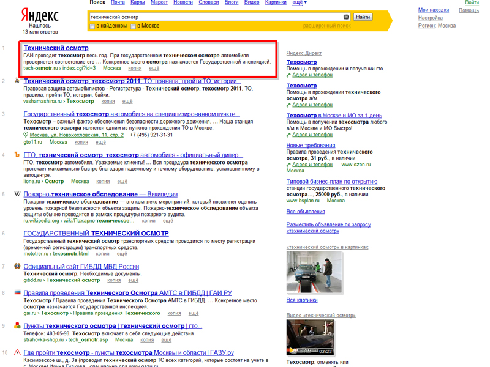Click the Яндекс logo
Image resolution: width=490 pixels, height=367 pixels.
[x=40, y=15]
